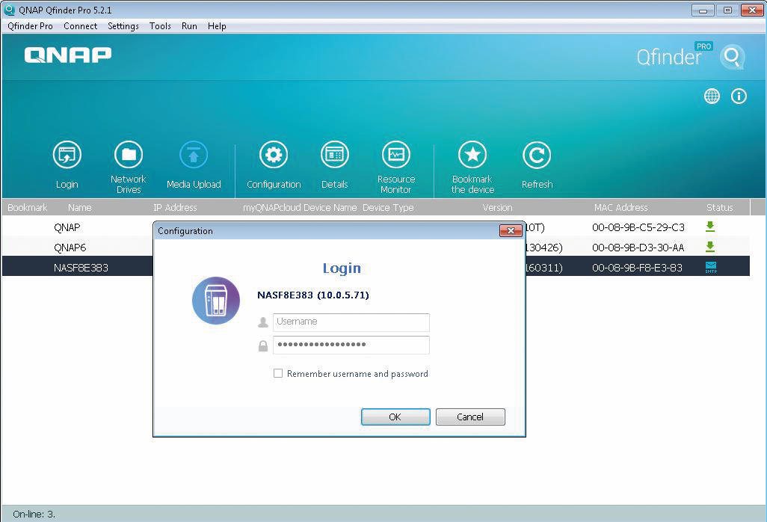
Task: Open the Connect menu
Action: pos(80,26)
